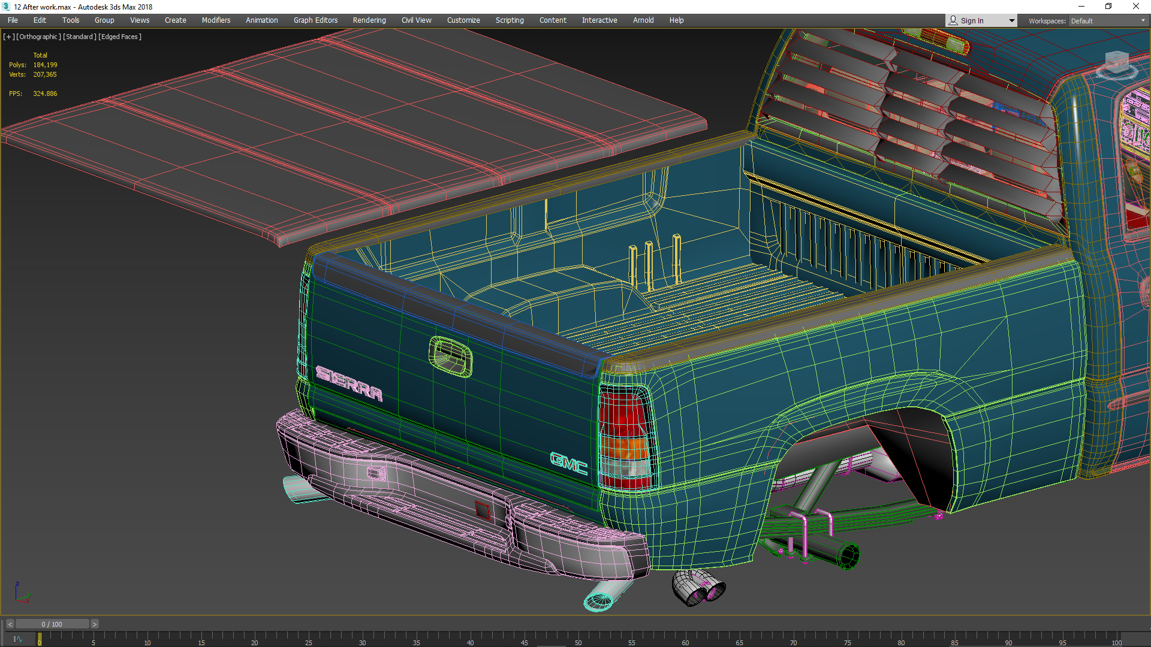Click the 0 / 100 time slider

[52, 624]
